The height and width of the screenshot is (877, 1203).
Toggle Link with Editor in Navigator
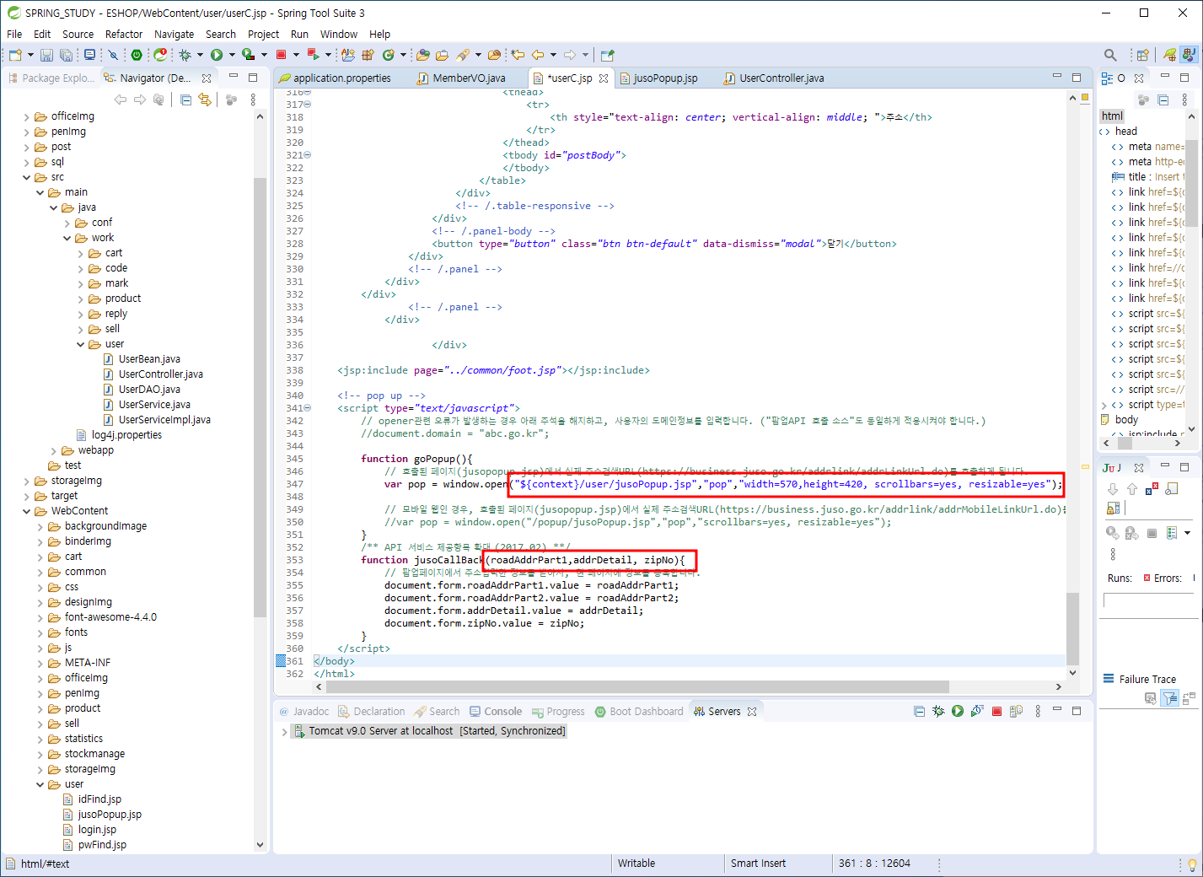point(205,100)
